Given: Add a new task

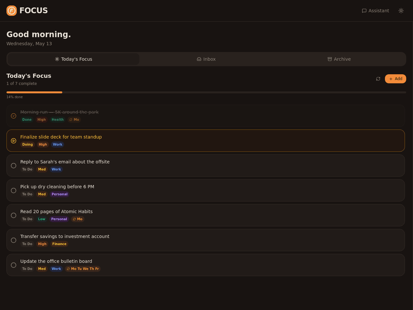Looking at the screenshot, I should click(396, 79).
